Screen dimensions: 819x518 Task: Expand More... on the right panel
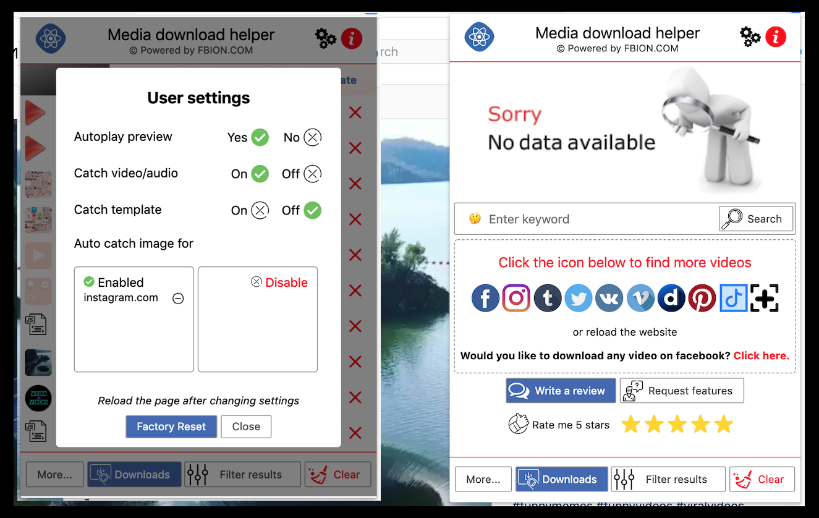(483, 479)
